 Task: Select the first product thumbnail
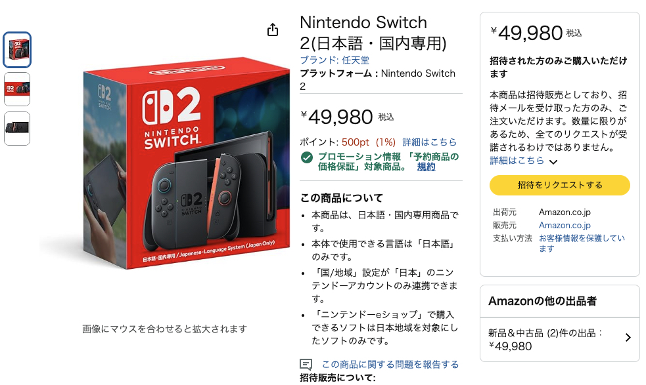pos(17,50)
